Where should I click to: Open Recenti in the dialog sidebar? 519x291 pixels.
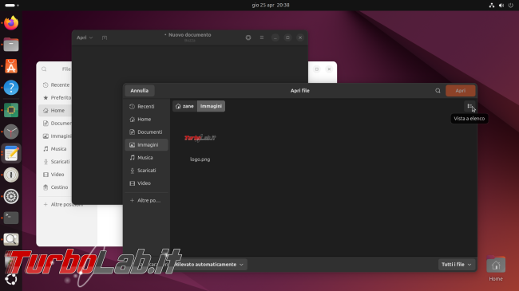pos(146,107)
